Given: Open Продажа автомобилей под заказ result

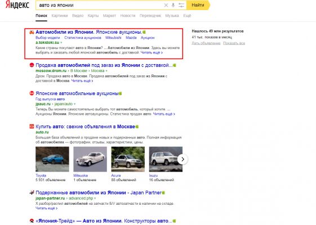Looking at the screenshot, I should [104, 65].
